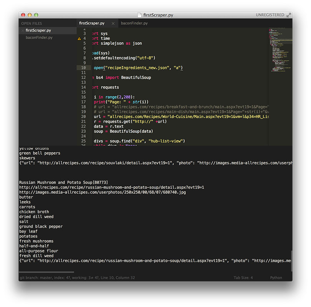The image size is (311, 307).
Task: Select the firstScraper.py tab
Action: [x=92, y=23]
